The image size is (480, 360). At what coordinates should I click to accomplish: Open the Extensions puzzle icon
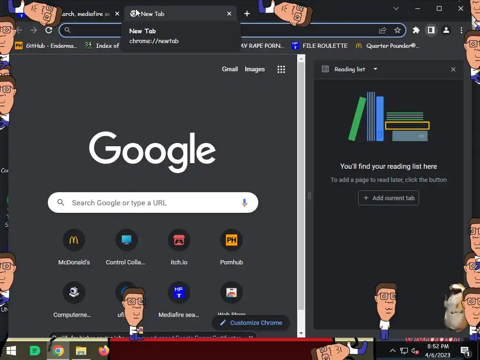[416, 30]
